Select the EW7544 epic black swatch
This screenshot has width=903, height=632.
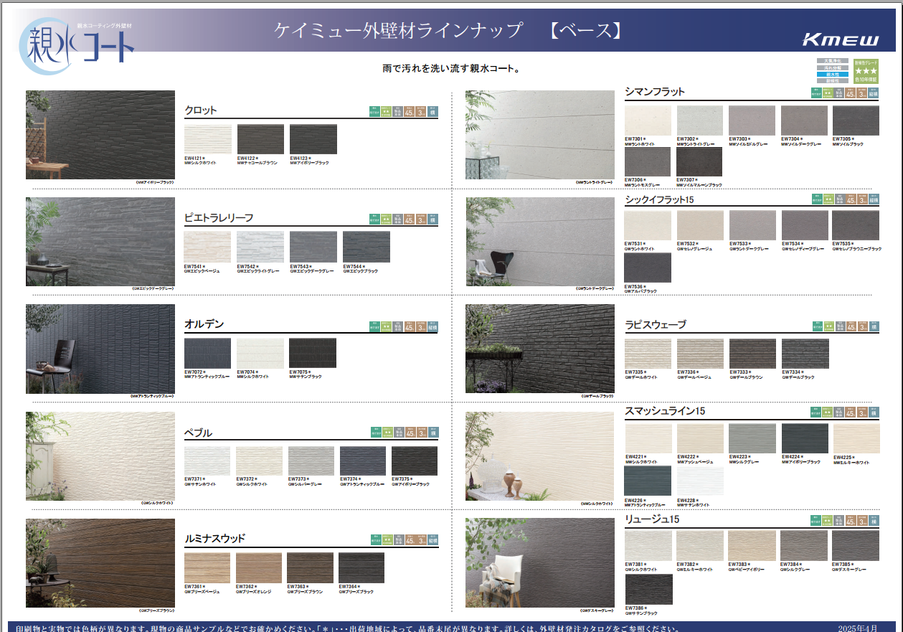(367, 247)
